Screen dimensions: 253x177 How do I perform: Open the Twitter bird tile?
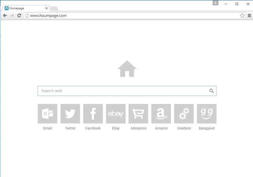[70, 114]
